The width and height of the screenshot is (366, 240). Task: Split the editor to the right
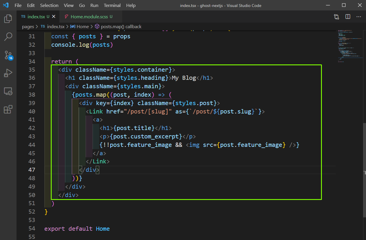click(x=348, y=17)
